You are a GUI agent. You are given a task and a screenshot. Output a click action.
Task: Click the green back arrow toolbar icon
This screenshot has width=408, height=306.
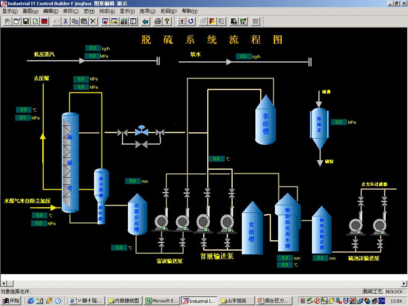[x=145, y=21]
